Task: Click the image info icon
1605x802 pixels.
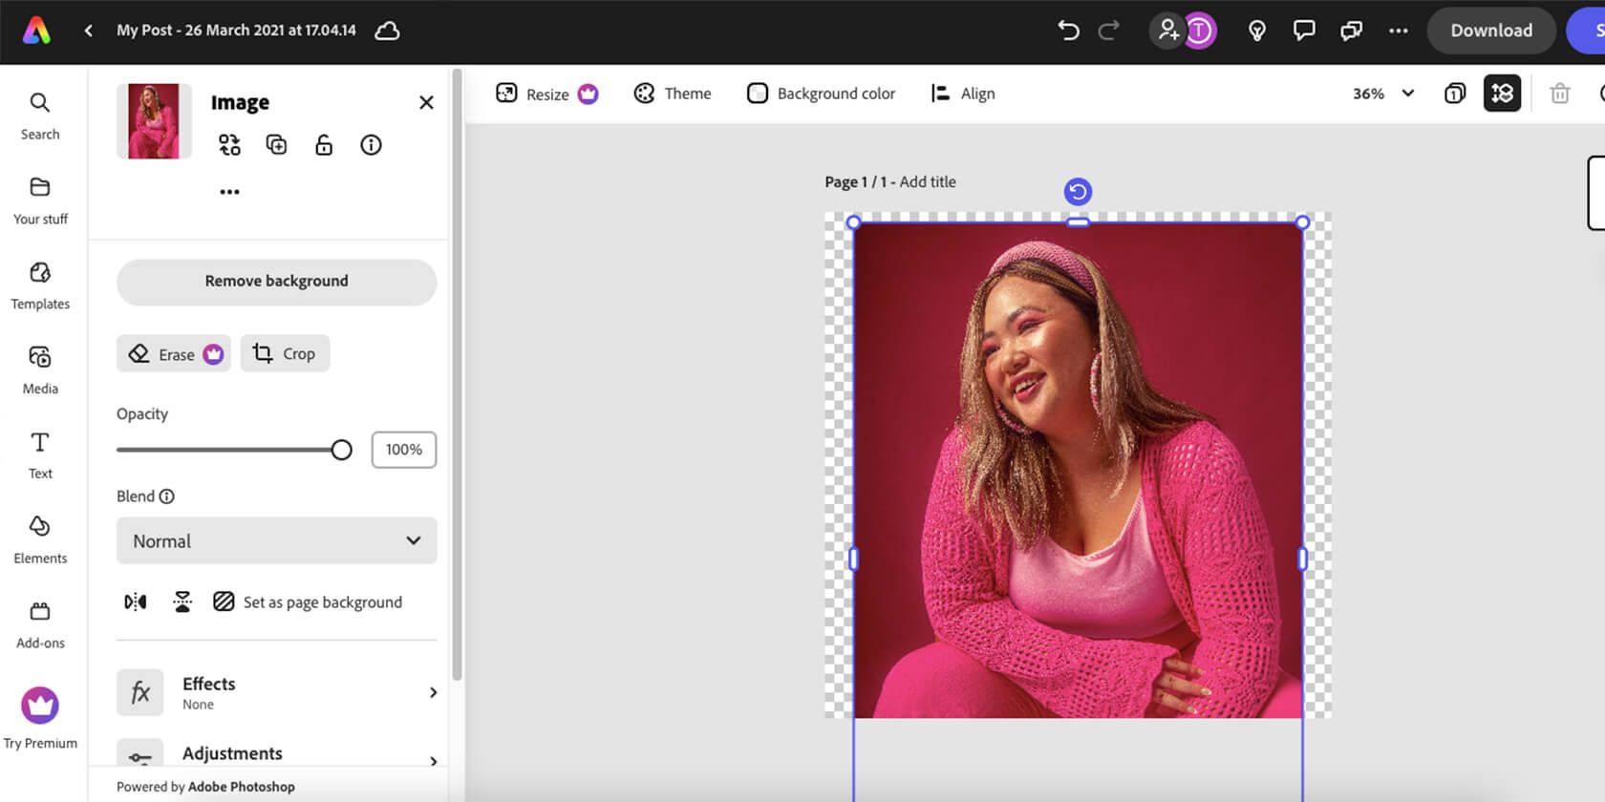Action: click(x=371, y=144)
